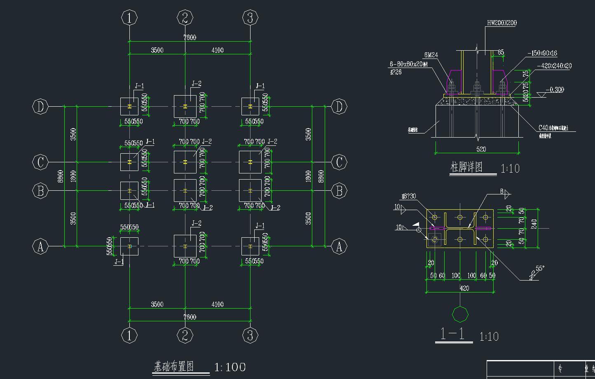This screenshot has height=379, width=595.
Task: Select the 420 overall plate length dimension
Action: [x=464, y=288]
